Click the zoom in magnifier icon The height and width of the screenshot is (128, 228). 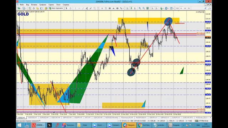[x=140, y=8]
